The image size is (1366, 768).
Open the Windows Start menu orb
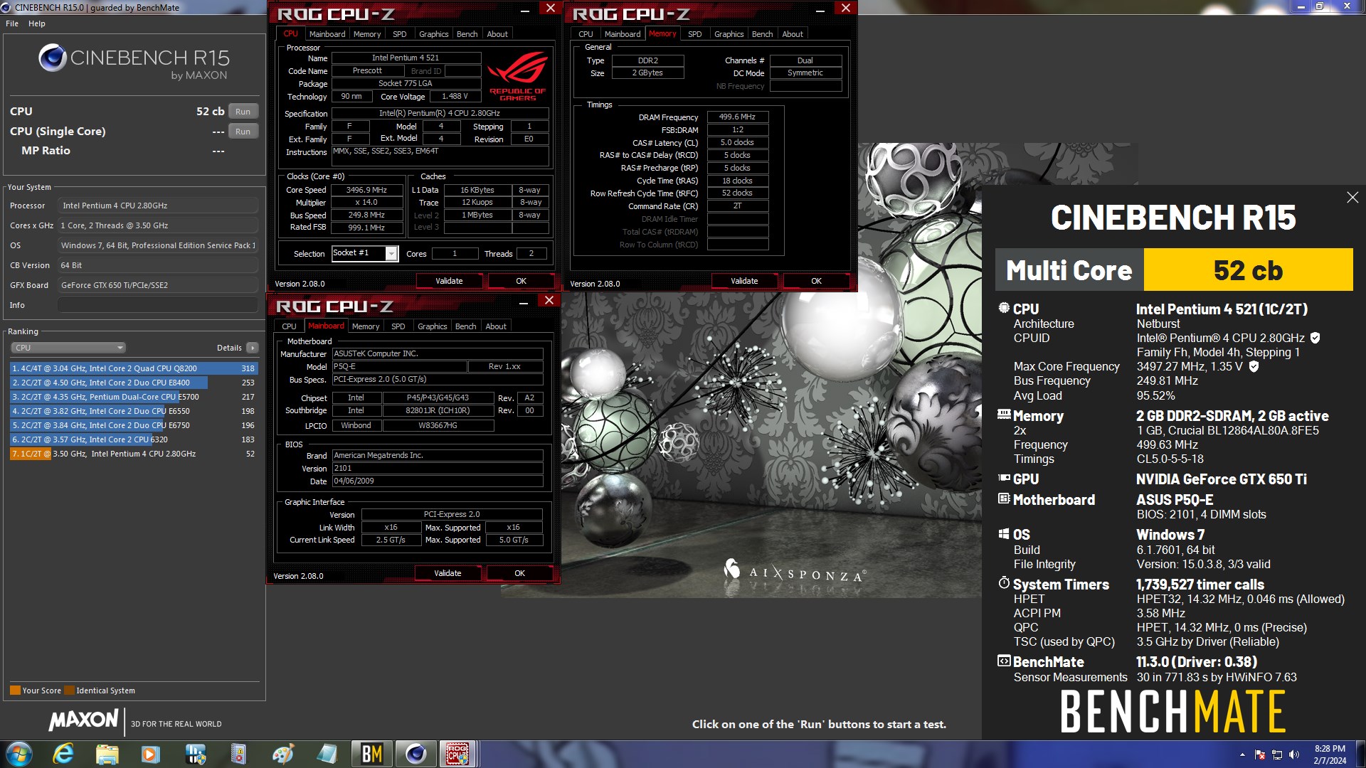point(19,754)
